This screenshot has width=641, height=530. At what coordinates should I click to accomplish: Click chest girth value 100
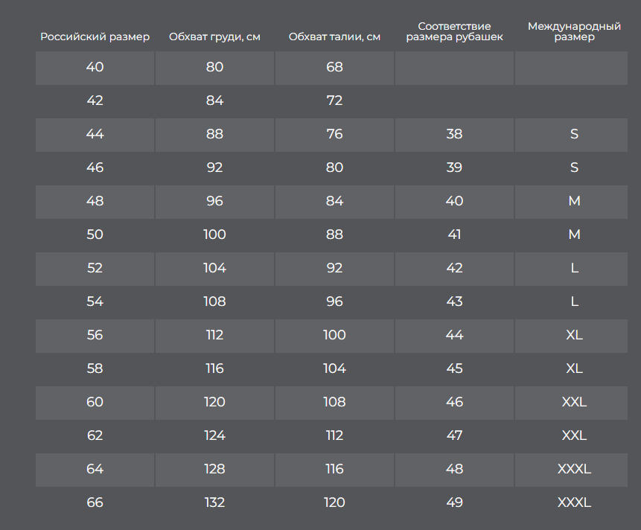[x=214, y=235]
